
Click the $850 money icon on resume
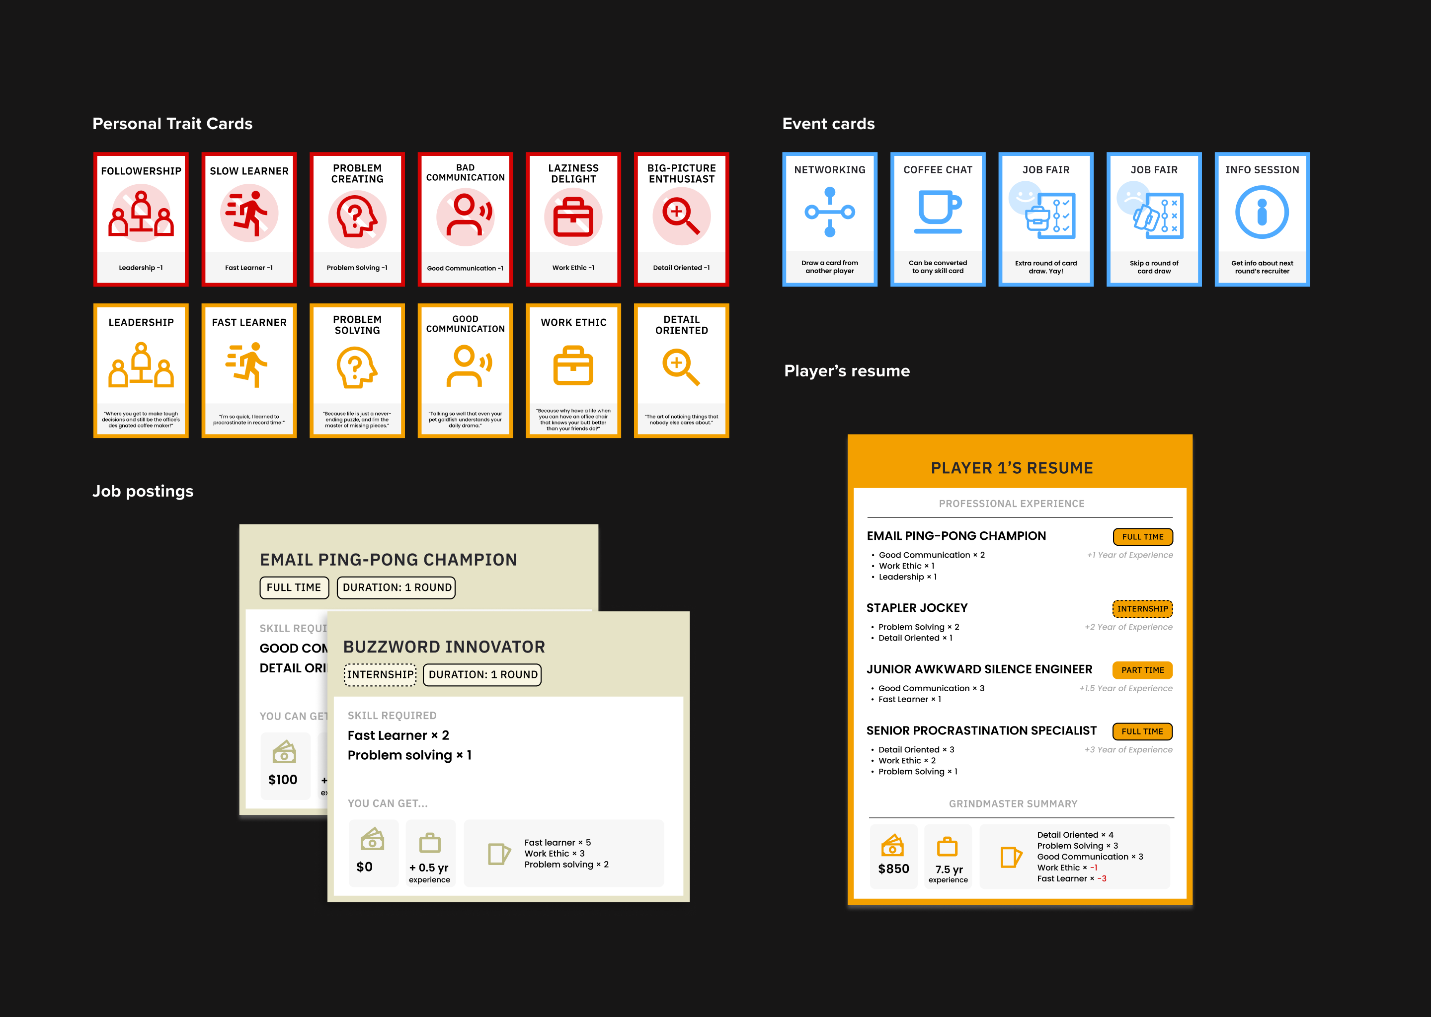pos(892,845)
